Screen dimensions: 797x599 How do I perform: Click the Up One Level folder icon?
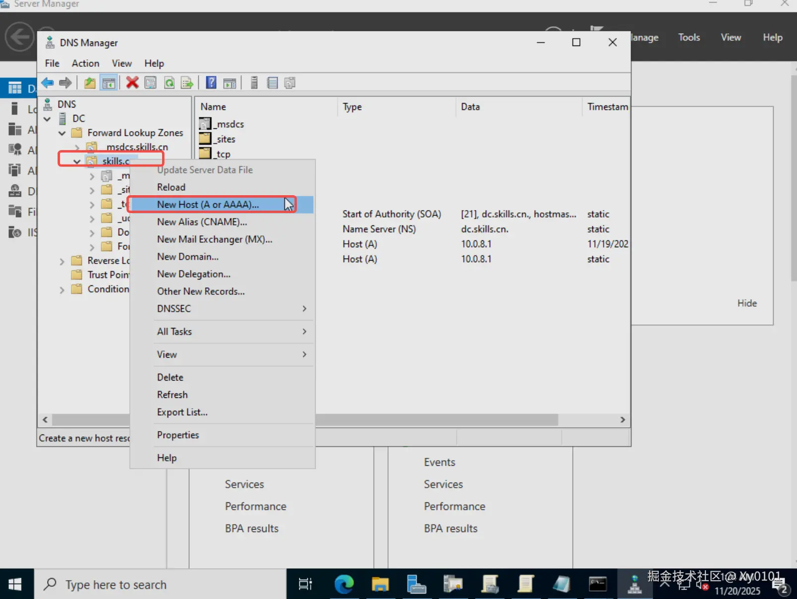click(90, 83)
